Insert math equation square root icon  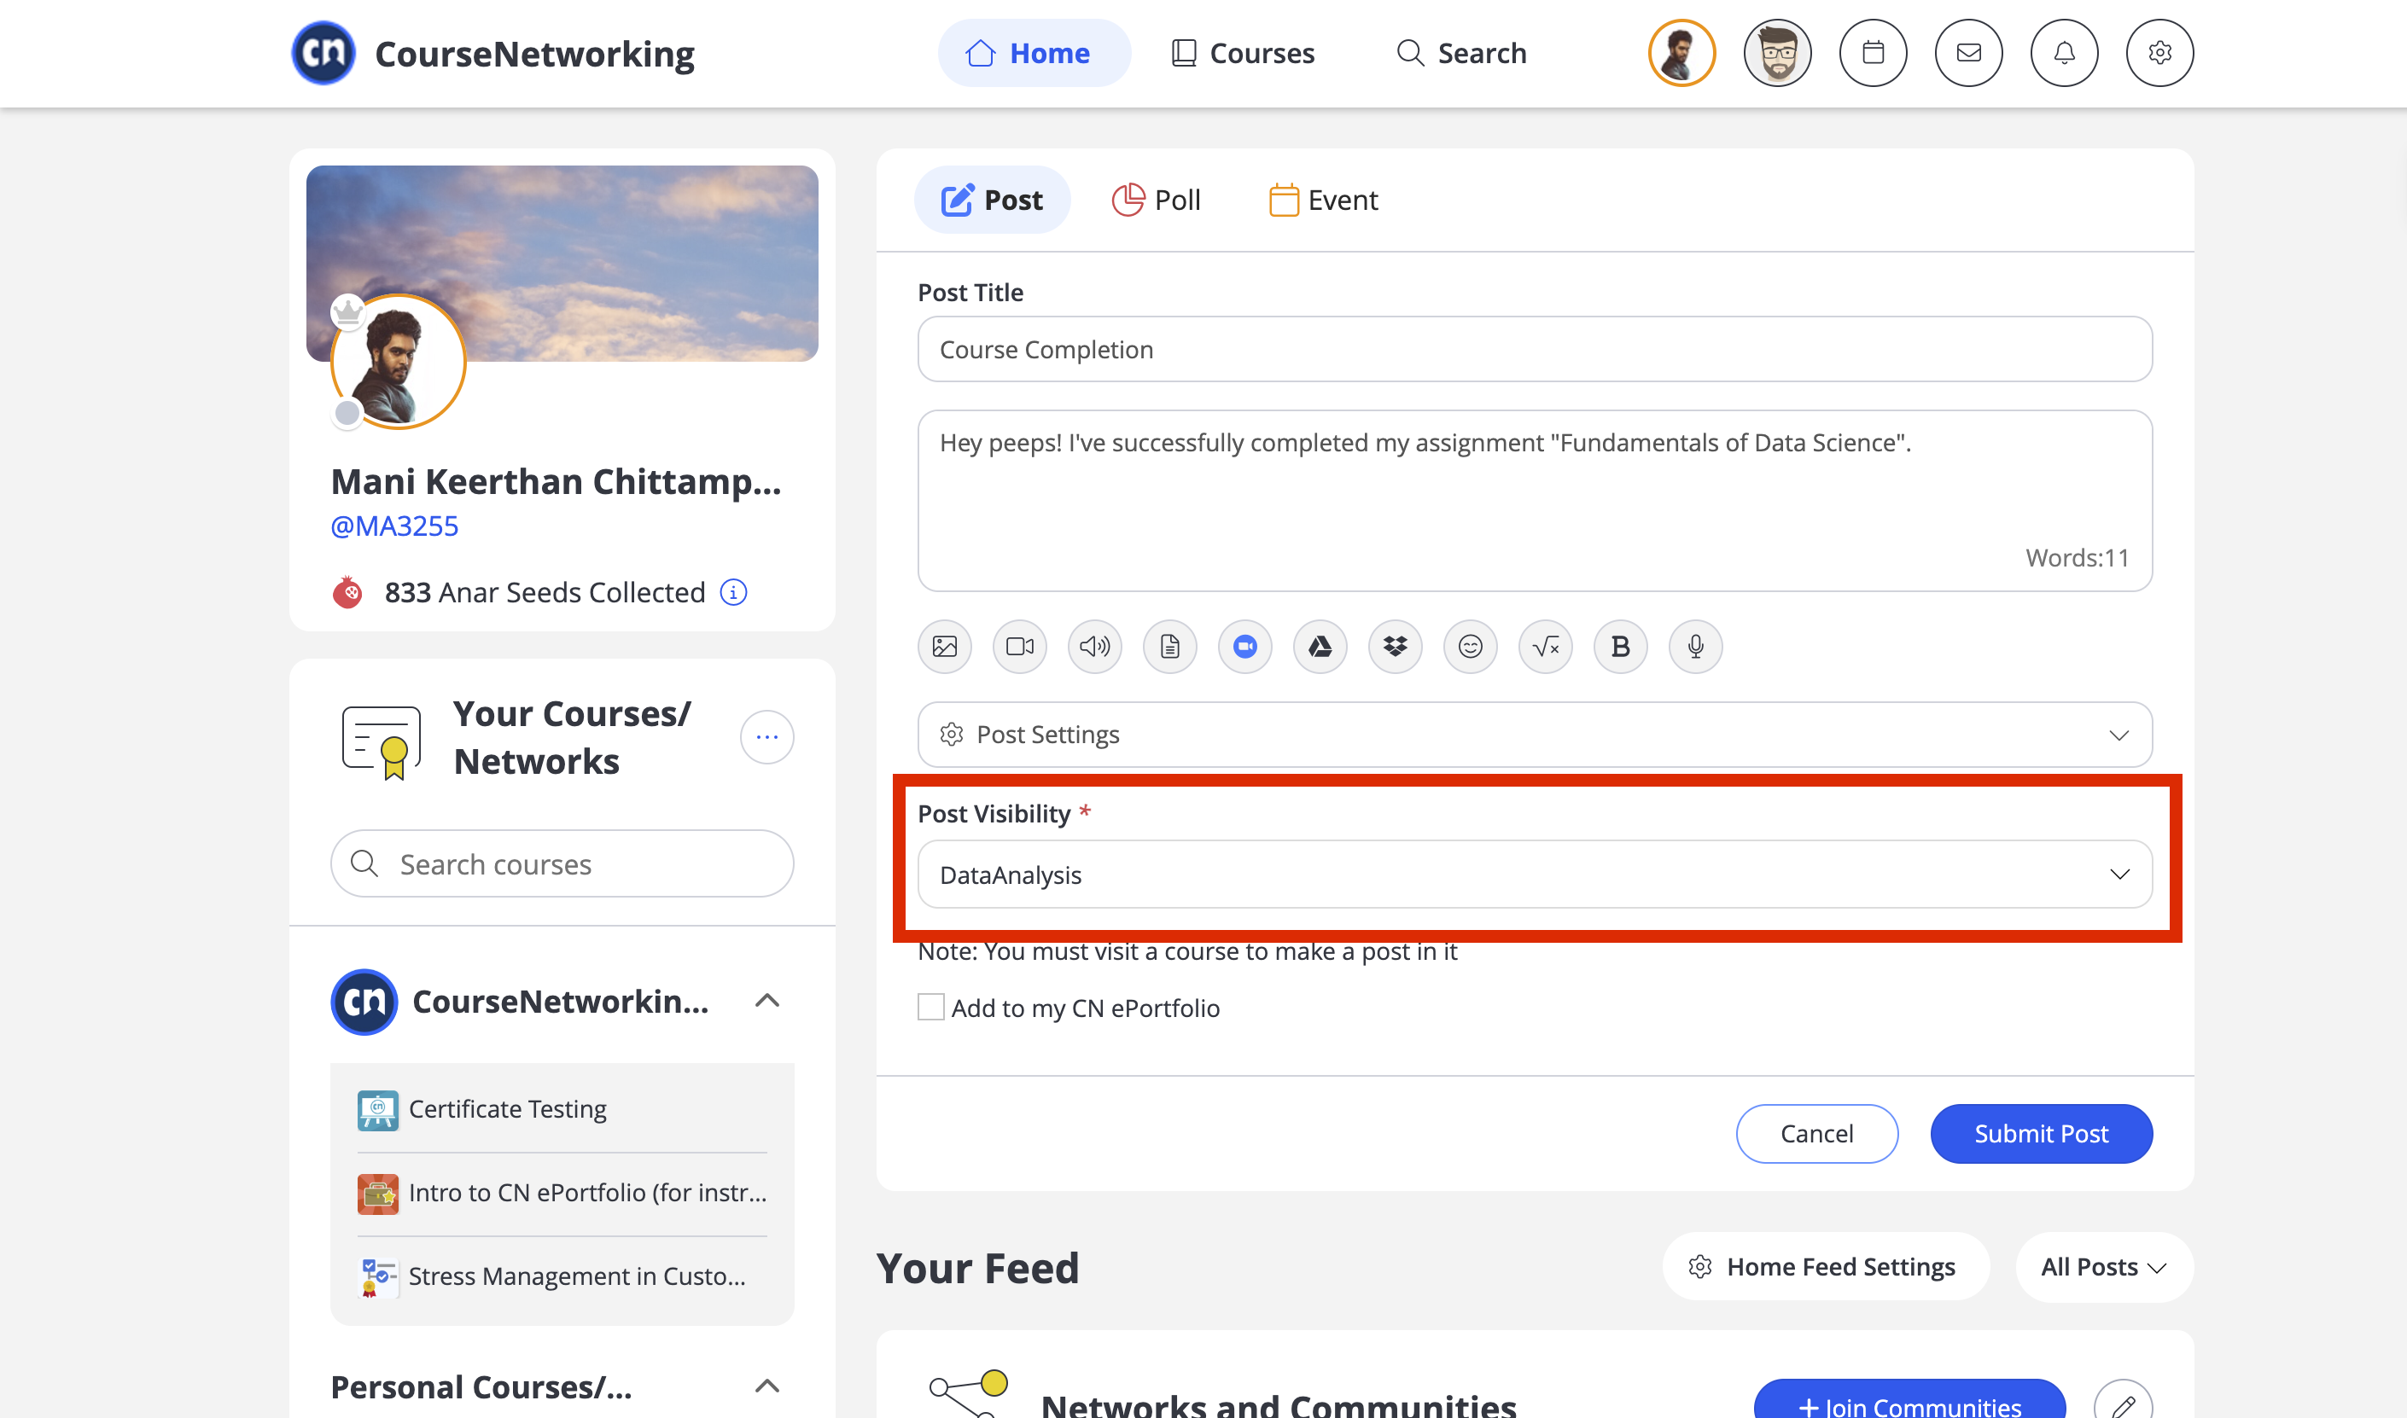pyautogui.click(x=1546, y=647)
